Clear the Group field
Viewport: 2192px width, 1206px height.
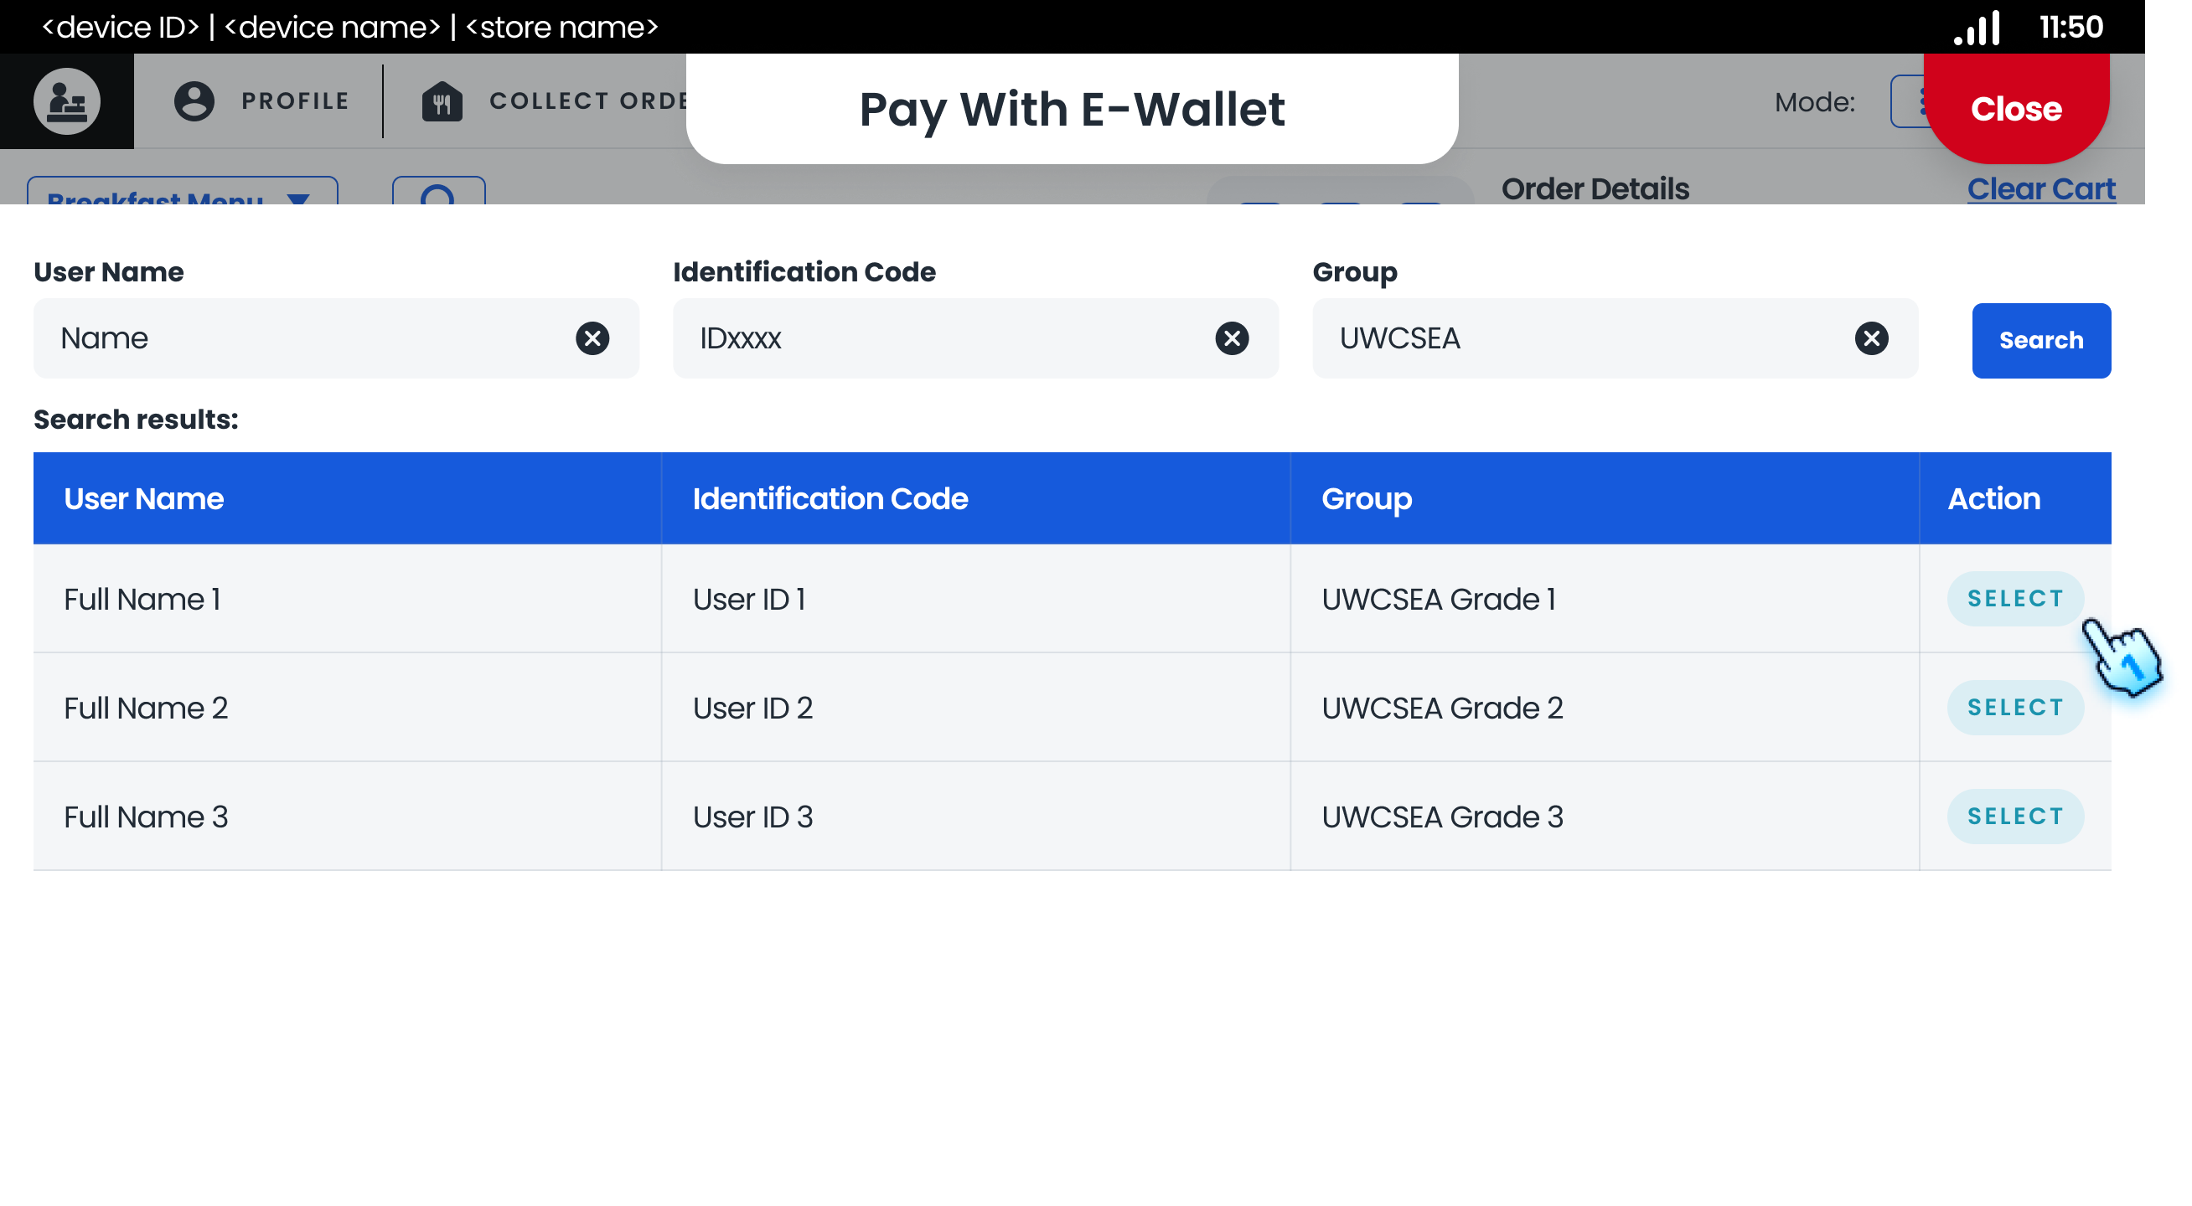1870,338
